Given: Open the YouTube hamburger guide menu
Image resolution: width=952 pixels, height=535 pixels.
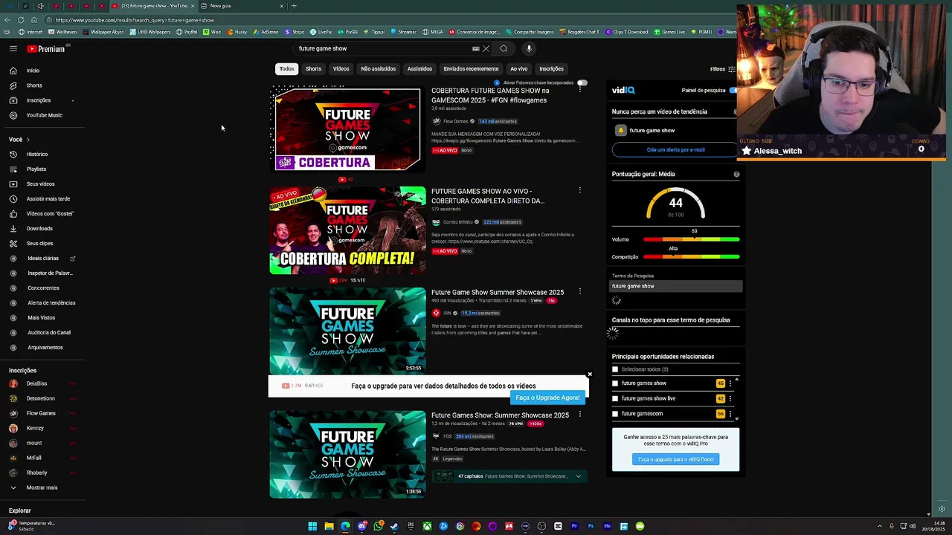Looking at the screenshot, I should pyautogui.click(x=13, y=48).
